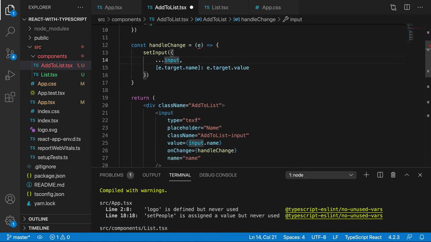Open List.tsx in the file tree
Image resolution: width=431 pixels, height=242 pixels.
tap(56, 75)
